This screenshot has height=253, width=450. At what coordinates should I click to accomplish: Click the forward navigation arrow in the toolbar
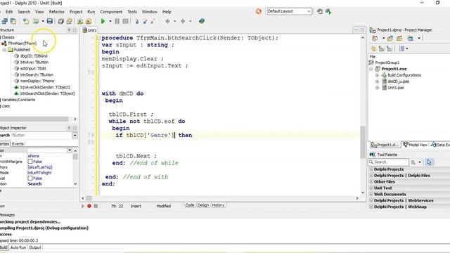[183, 21]
